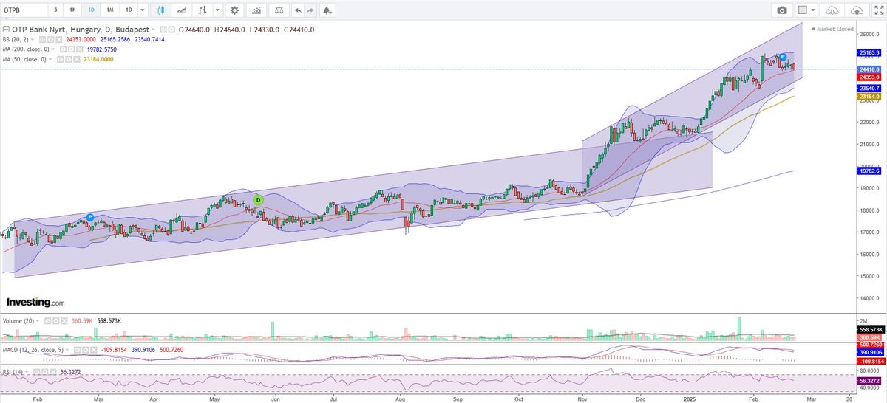Select the 1D interval beside dropdown arrow
Image resolution: width=887 pixels, height=403 pixels.
coord(129,10)
